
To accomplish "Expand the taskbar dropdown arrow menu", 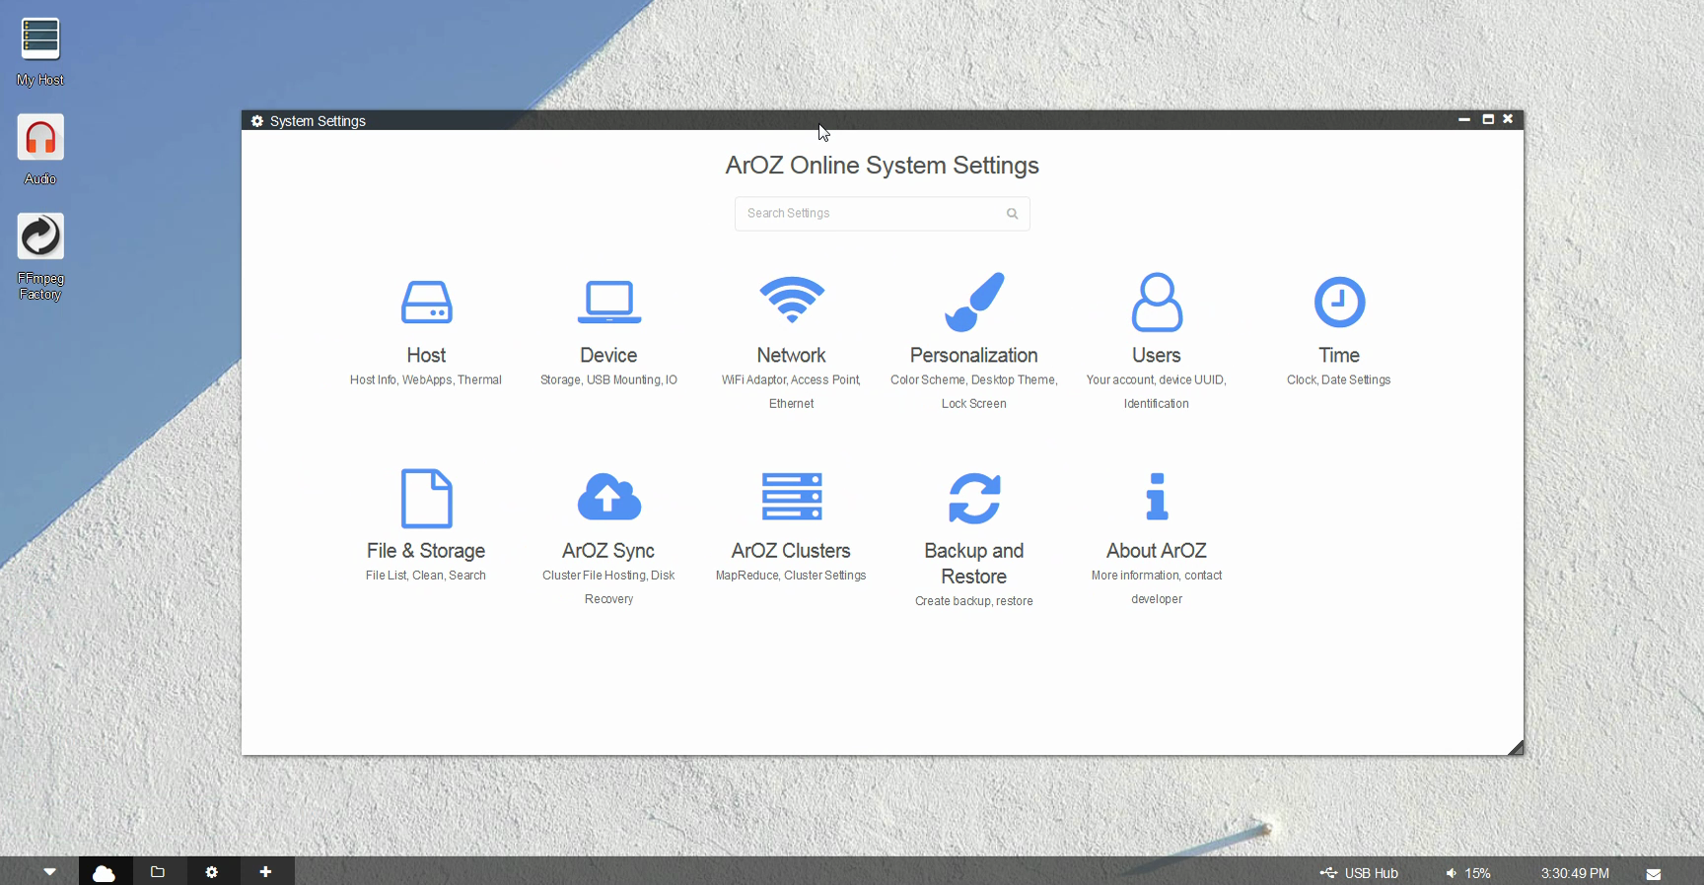I will coord(49,872).
